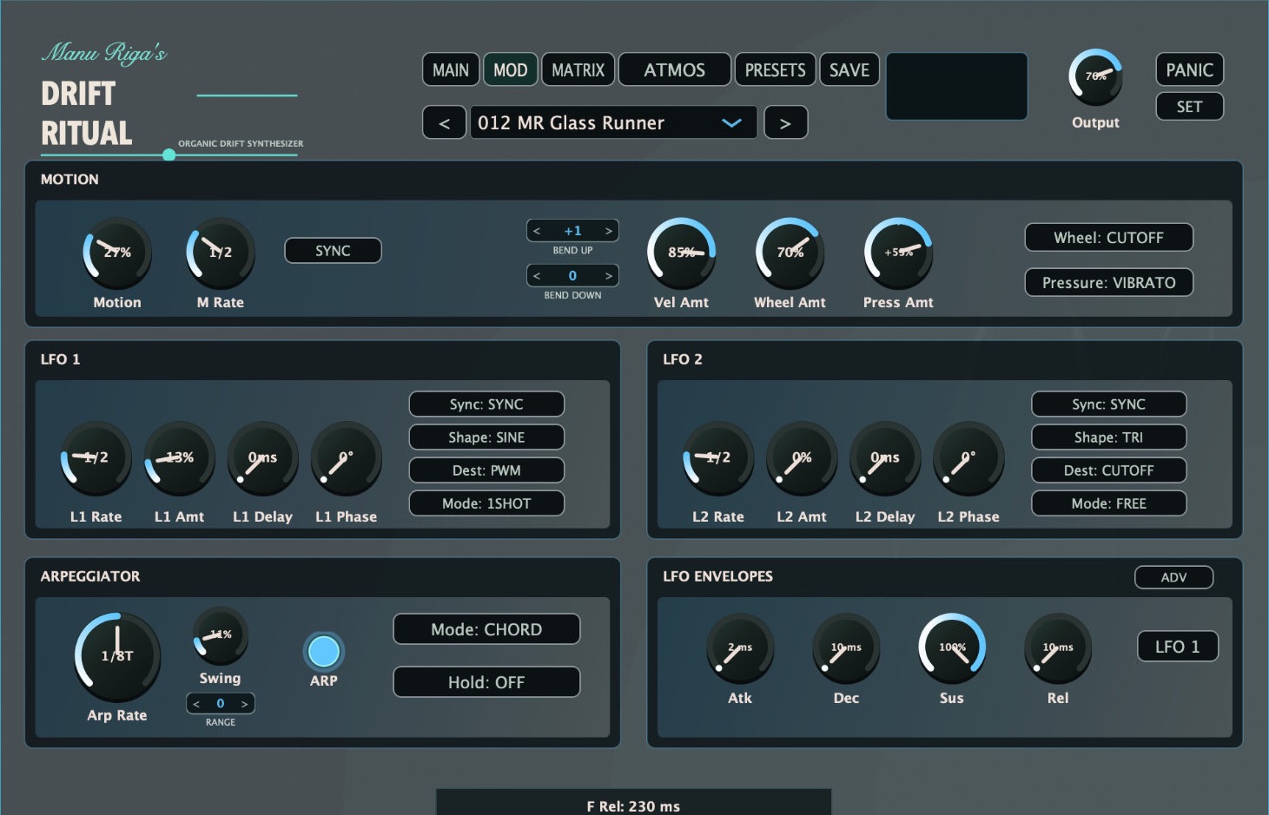Click the LFO envelope Dec knob
Screen dimensions: 1269x815
pos(846,648)
